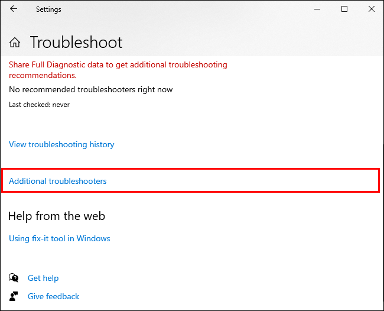
Task: Select the Get help link text
Action: [43, 278]
